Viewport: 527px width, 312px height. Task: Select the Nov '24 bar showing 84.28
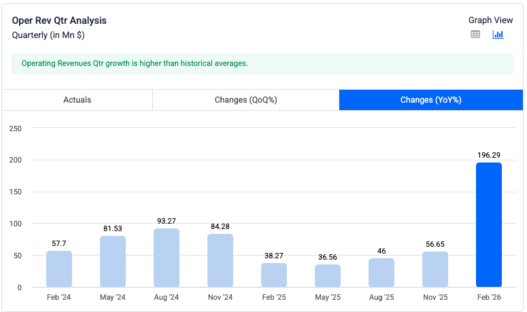click(220, 260)
